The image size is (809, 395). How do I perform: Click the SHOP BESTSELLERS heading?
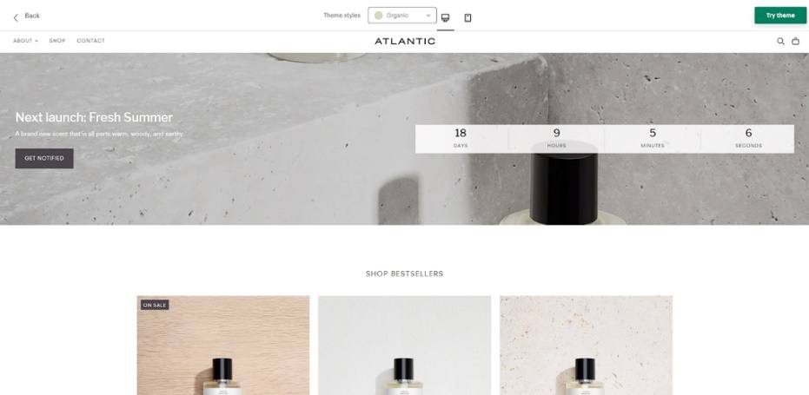[405, 273]
